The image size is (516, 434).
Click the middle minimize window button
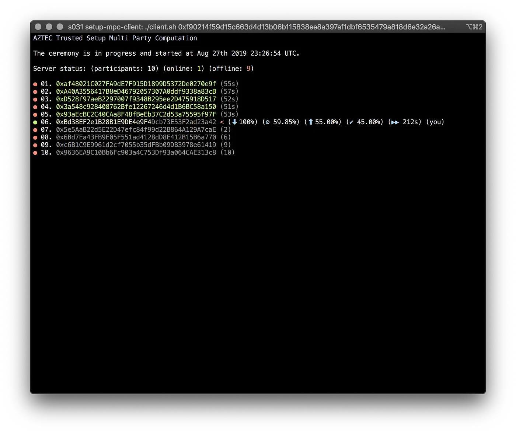49,27
